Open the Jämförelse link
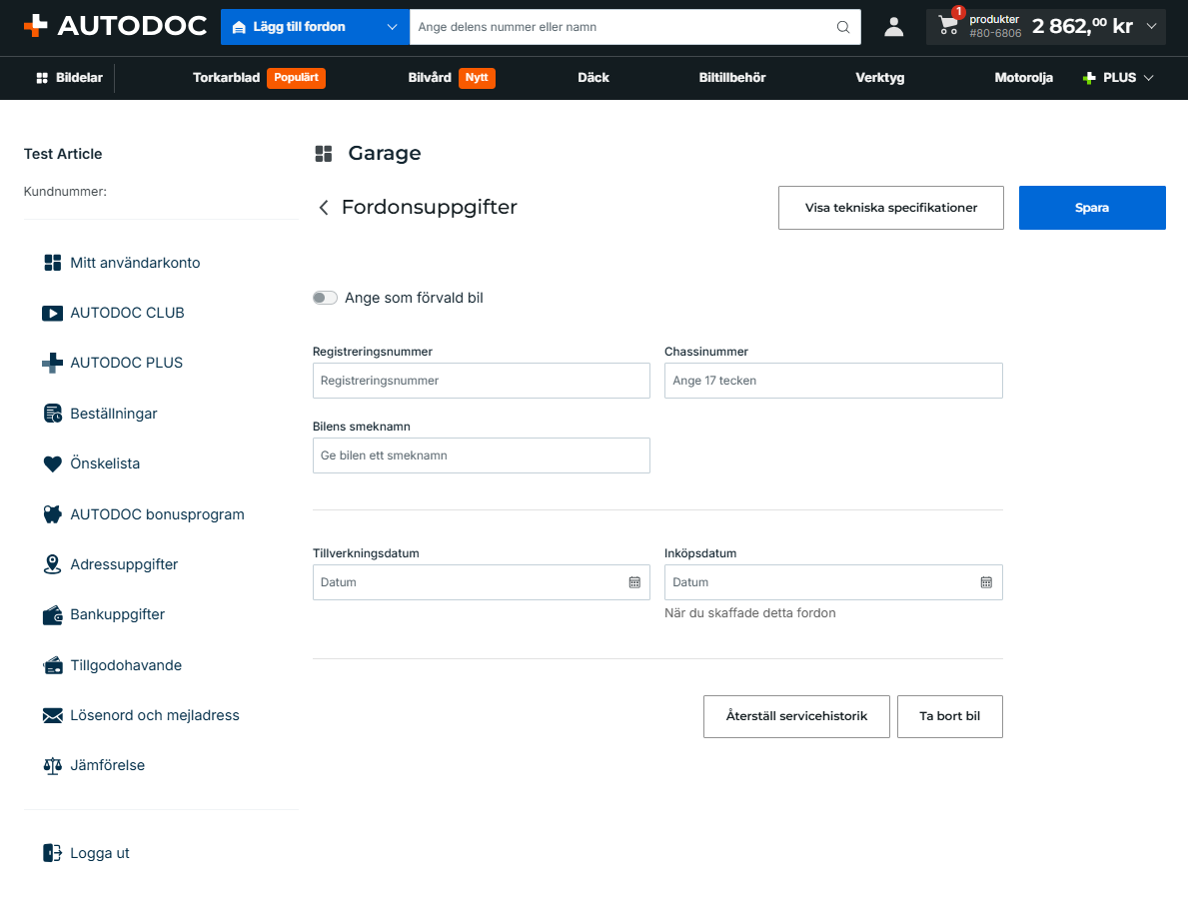Image resolution: width=1188 pixels, height=902 pixels. (107, 766)
